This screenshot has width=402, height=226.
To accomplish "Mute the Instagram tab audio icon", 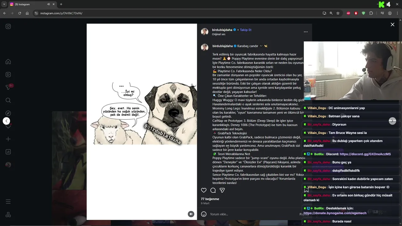I will click(x=48, y=4).
